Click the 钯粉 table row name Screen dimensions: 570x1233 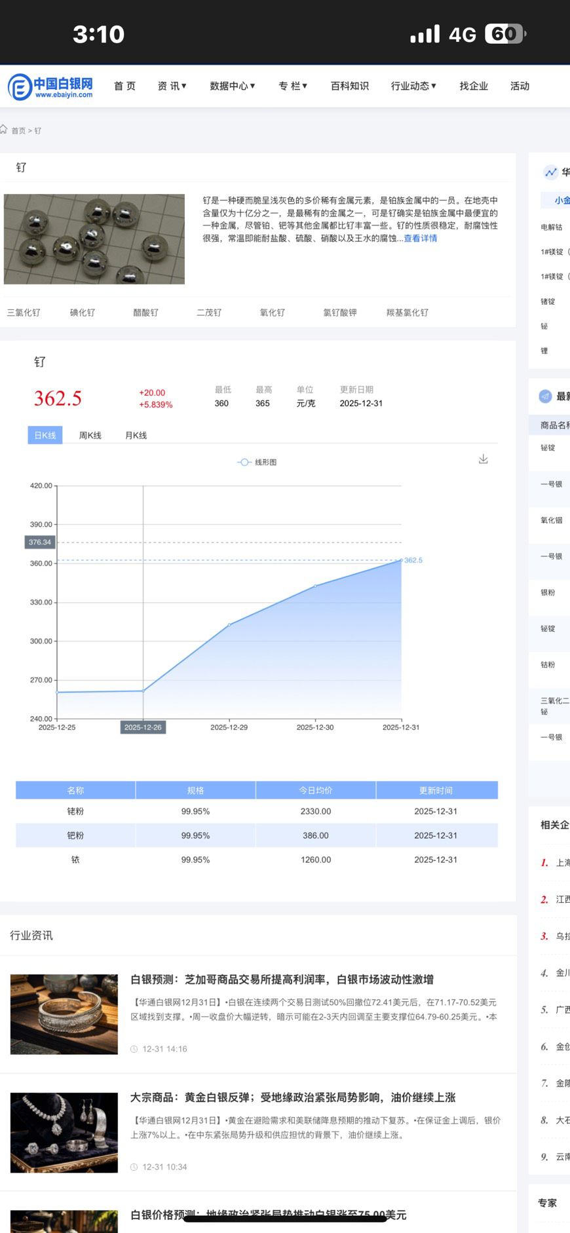[x=75, y=835]
